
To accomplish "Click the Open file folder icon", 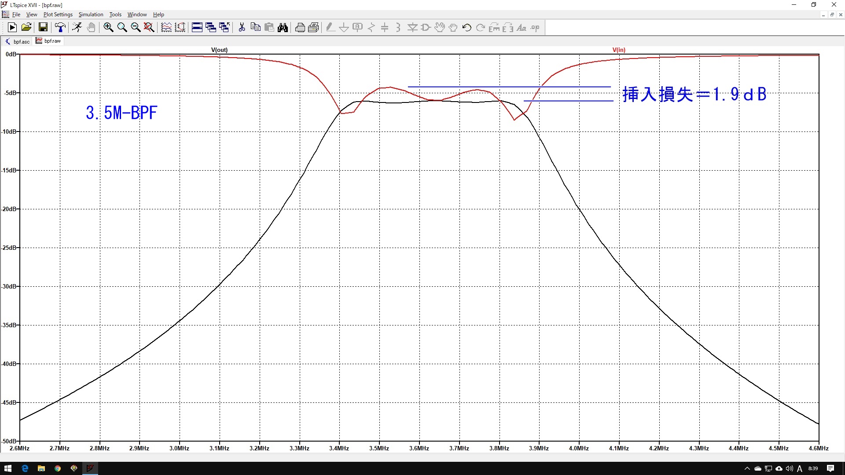I will coord(26,28).
